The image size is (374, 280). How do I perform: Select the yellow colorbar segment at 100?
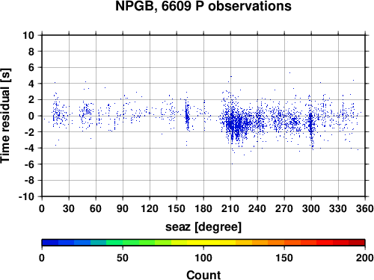click(x=203, y=243)
